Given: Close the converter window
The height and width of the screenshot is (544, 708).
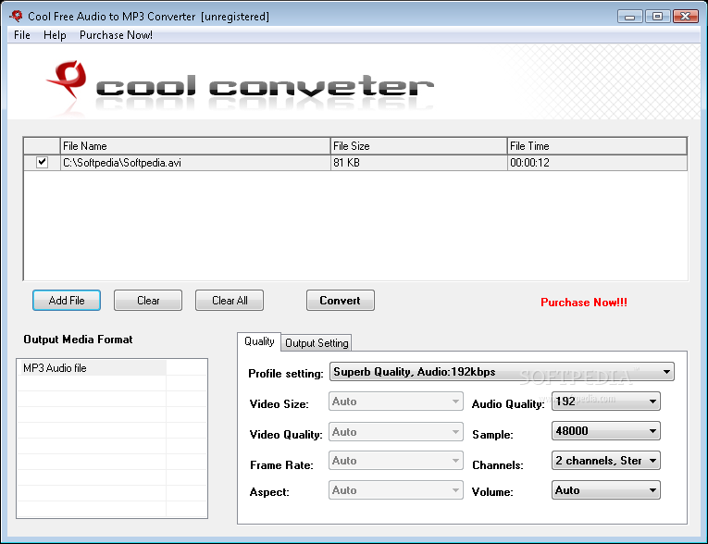Looking at the screenshot, I should tap(686, 17).
